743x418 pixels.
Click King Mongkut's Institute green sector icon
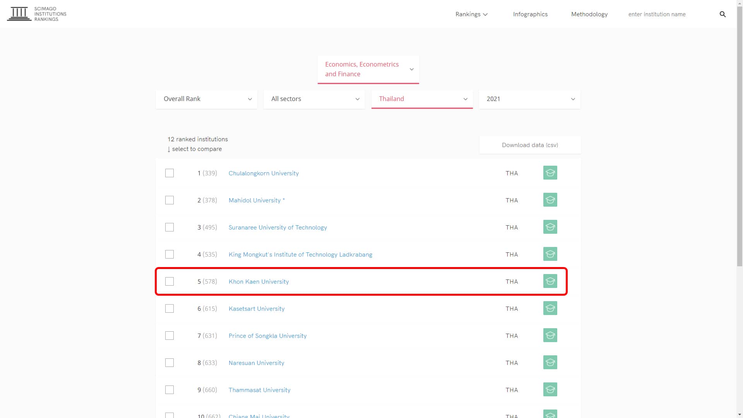[x=550, y=254]
